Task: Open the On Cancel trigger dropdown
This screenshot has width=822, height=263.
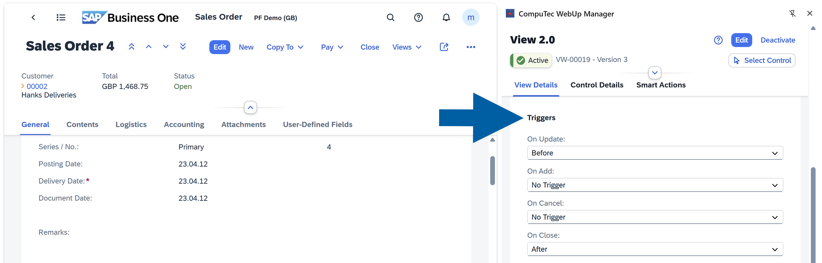Action: (x=655, y=217)
